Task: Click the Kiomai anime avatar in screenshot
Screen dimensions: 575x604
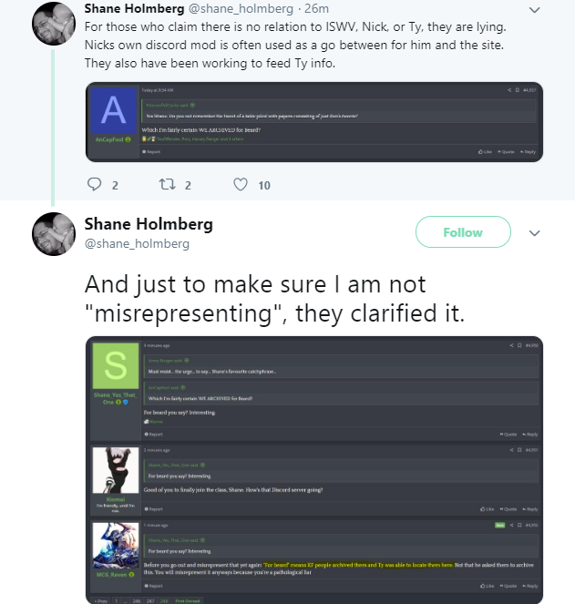Action: click(x=116, y=470)
